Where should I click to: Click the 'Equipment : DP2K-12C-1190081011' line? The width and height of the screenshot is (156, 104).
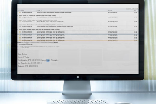(x=28, y=66)
